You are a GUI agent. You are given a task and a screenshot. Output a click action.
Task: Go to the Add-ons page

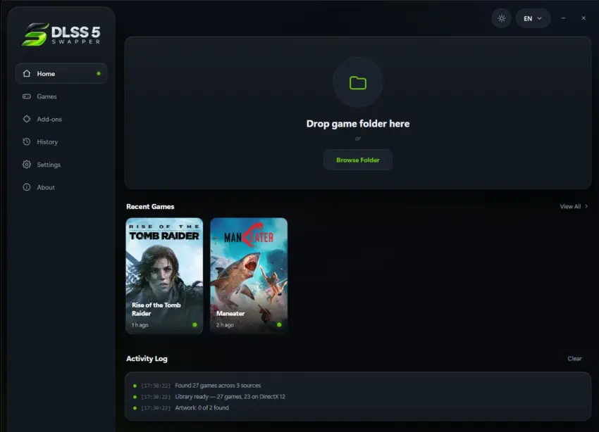tap(61, 119)
